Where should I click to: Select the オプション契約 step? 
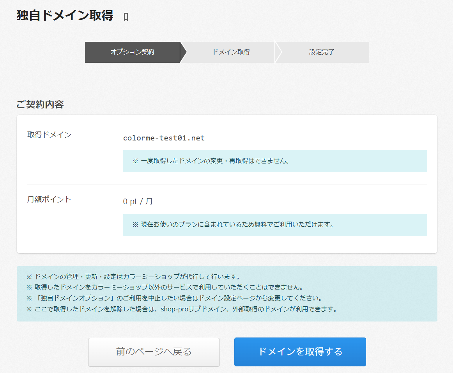pos(132,52)
